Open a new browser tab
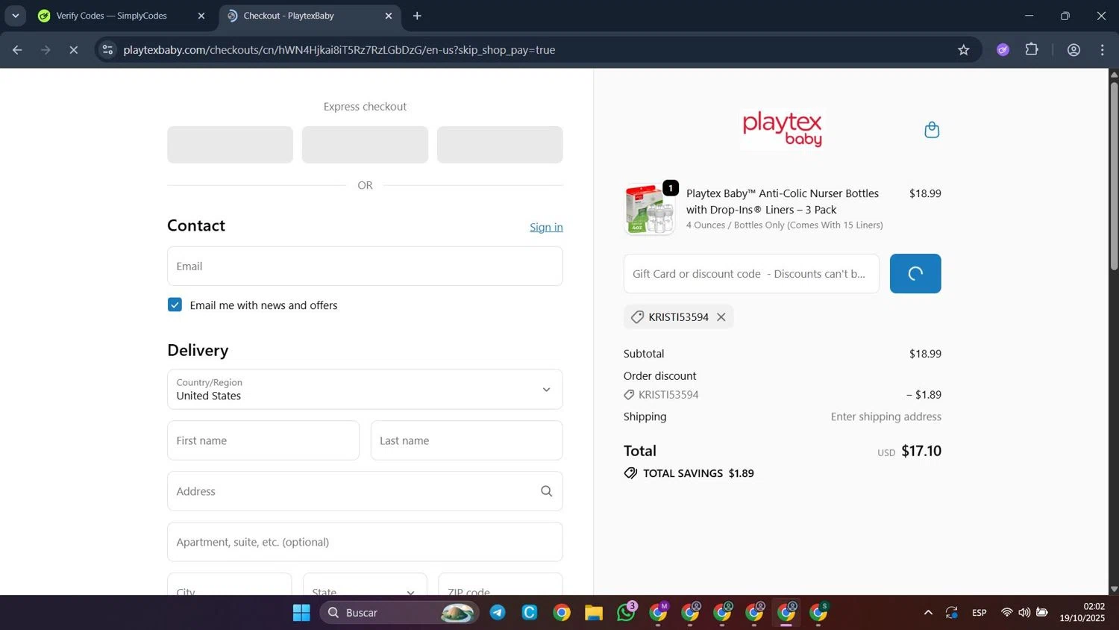The width and height of the screenshot is (1119, 630). [x=417, y=16]
